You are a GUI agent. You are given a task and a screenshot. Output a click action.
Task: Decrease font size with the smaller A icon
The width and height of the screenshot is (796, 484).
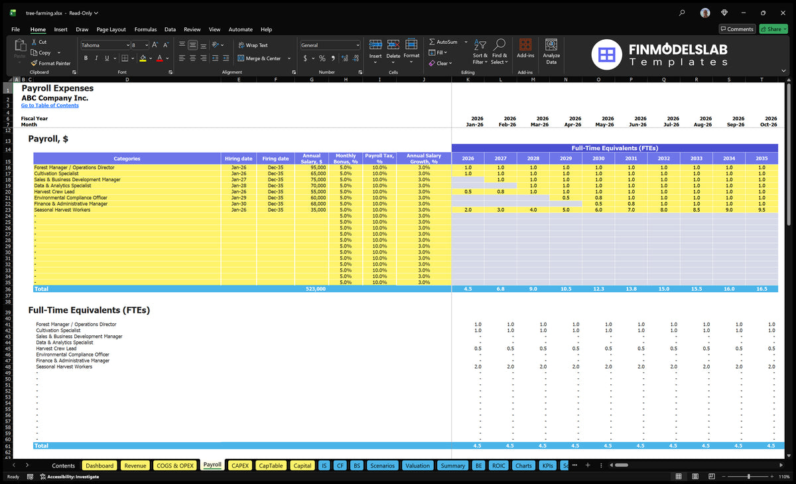click(166, 45)
